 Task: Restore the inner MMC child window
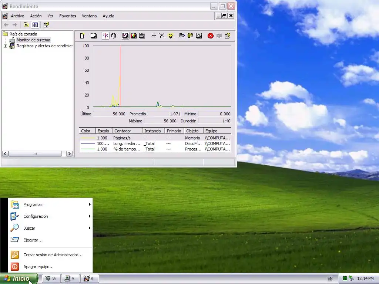point(224,16)
